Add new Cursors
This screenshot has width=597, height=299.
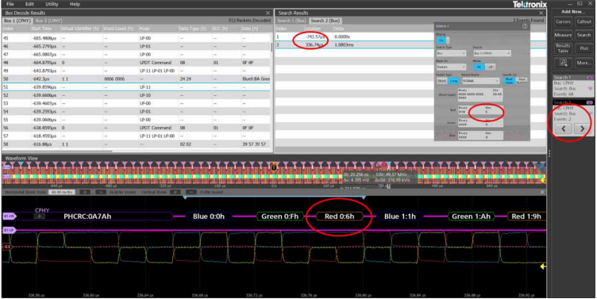pyautogui.click(x=563, y=21)
